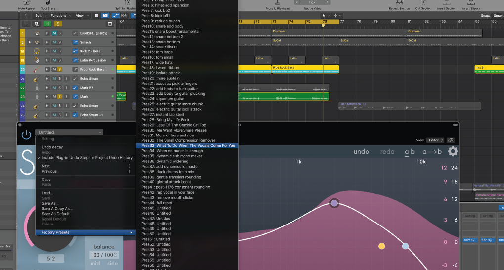The image size is (504, 270).
Task: Toggle the plug-in power bypass button
Action: (x=26, y=135)
